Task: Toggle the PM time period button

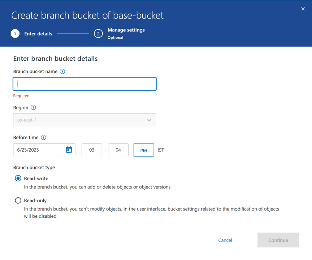Action: point(143,150)
